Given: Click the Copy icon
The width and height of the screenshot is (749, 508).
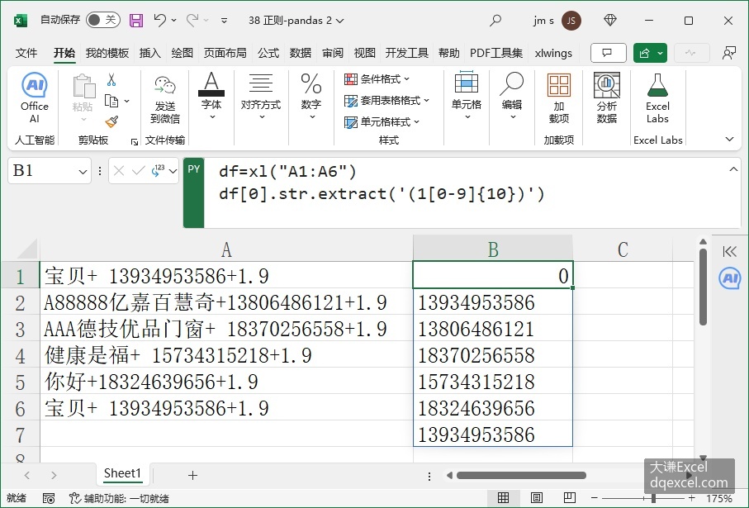Looking at the screenshot, I should (x=111, y=101).
